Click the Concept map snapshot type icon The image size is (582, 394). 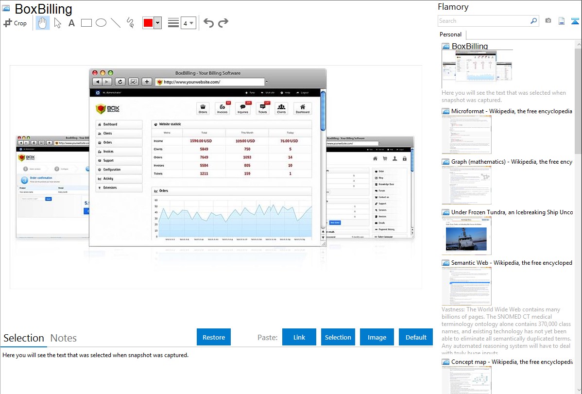[x=445, y=362]
